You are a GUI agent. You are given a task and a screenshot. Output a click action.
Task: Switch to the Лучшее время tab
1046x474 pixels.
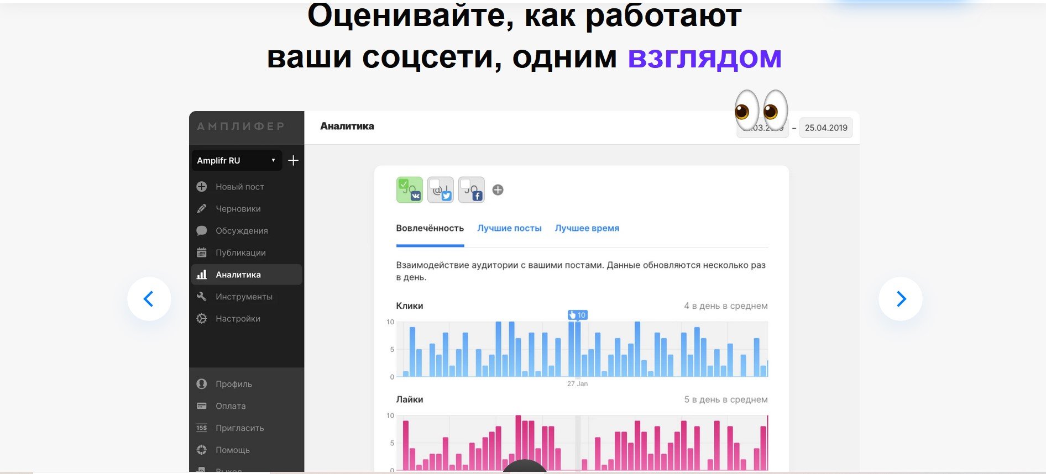pos(587,228)
